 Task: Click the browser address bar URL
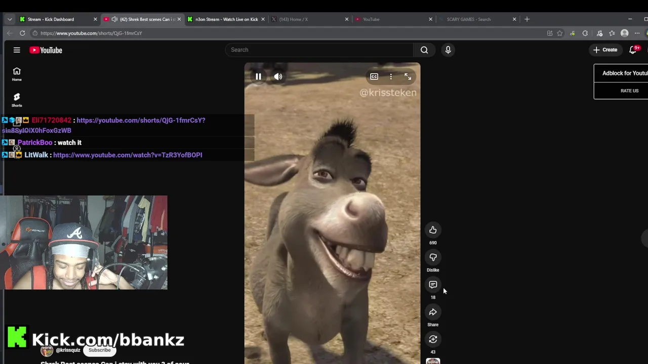click(x=91, y=33)
